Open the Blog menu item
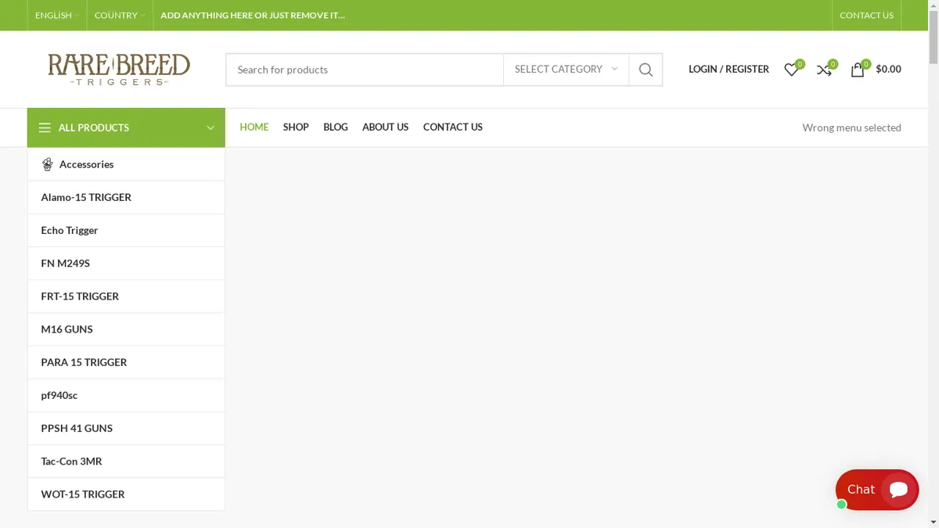939x528 pixels. tap(336, 127)
